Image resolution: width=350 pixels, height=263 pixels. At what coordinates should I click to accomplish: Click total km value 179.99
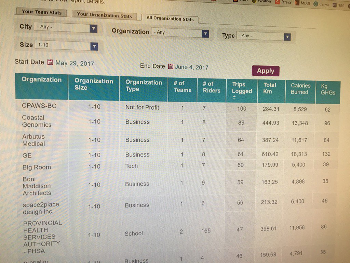point(270,165)
